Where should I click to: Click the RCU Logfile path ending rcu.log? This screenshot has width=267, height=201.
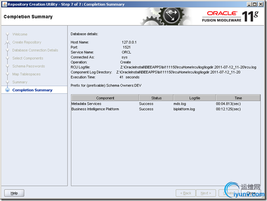point(188,67)
